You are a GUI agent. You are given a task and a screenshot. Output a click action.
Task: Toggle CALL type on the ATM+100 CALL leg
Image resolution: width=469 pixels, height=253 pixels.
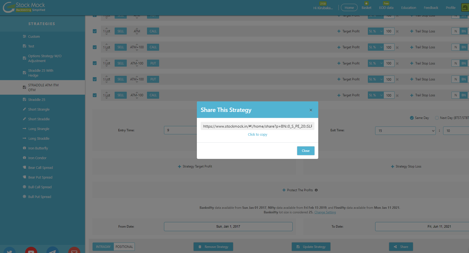[153, 47]
